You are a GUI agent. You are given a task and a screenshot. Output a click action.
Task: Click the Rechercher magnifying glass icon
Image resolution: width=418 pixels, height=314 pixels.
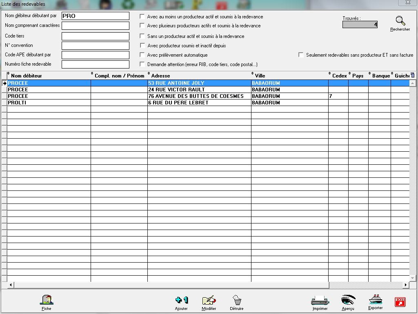click(400, 21)
